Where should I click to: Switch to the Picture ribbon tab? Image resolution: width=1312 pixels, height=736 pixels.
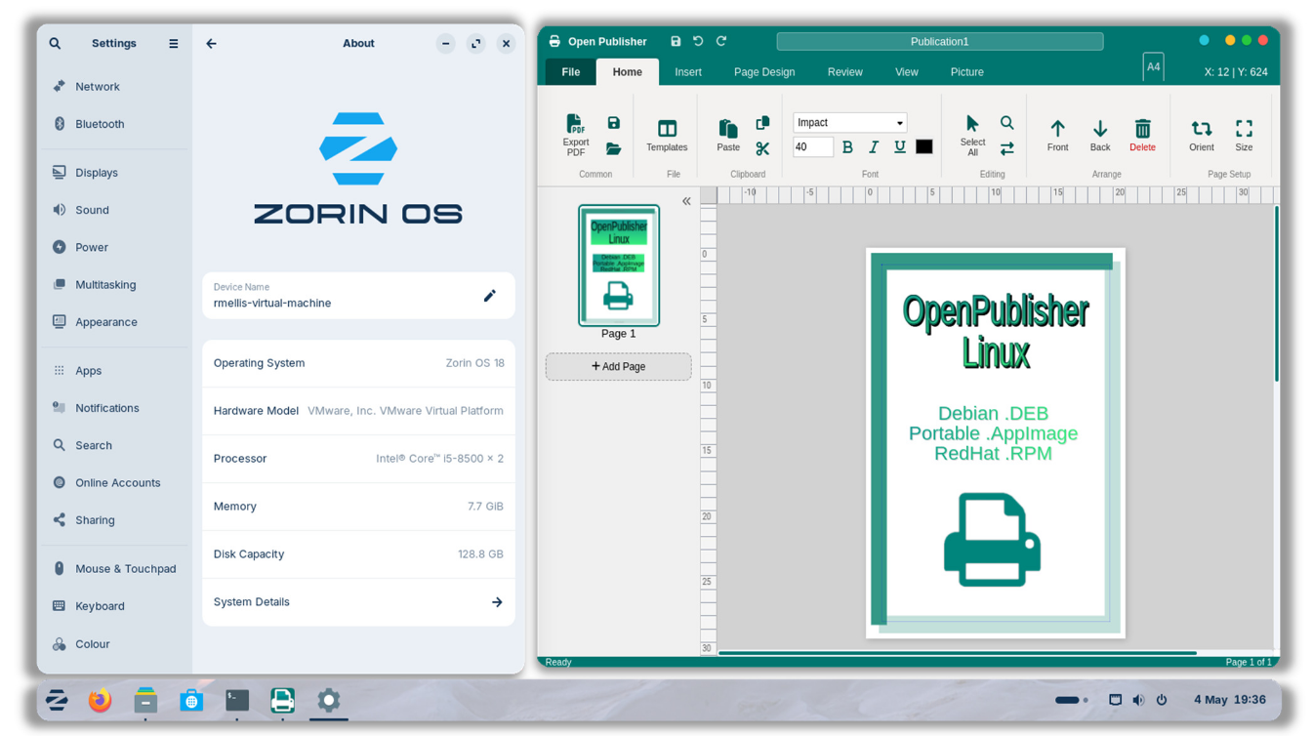pos(967,72)
